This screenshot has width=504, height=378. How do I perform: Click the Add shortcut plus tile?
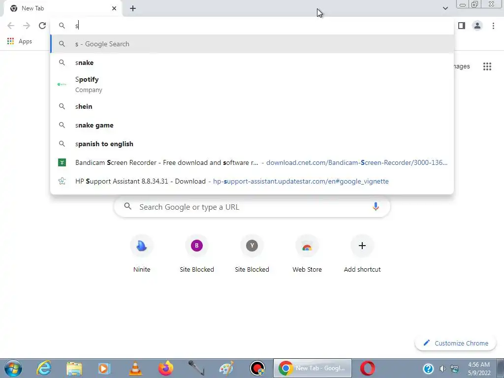pyautogui.click(x=362, y=254)
